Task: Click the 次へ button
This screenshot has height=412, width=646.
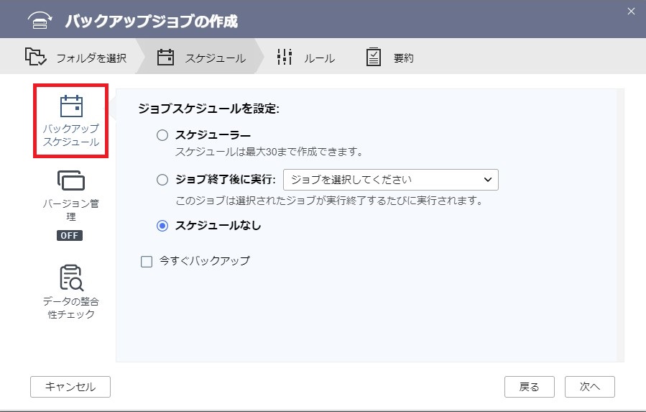Action: pos(590,387)
